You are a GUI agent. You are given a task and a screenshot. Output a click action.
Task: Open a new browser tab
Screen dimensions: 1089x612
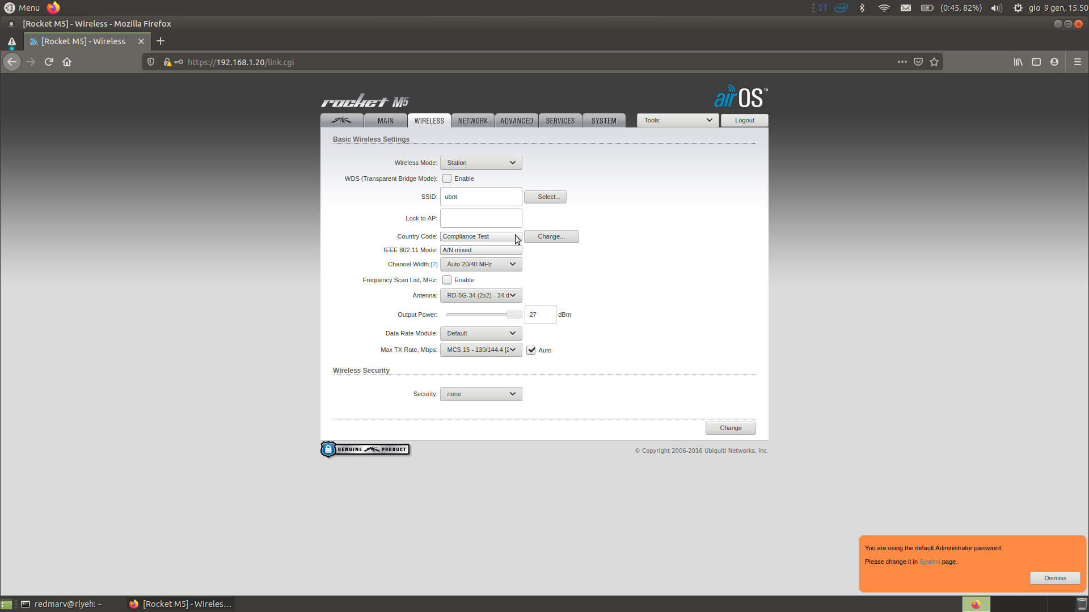coord(161,41)
